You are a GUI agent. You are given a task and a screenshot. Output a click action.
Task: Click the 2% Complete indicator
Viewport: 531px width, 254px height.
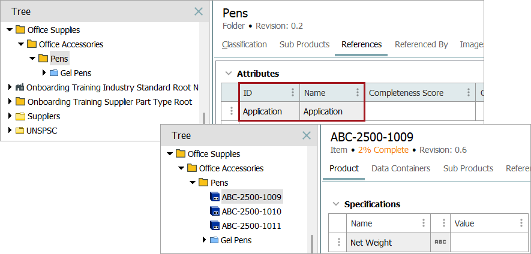[383, 150]
